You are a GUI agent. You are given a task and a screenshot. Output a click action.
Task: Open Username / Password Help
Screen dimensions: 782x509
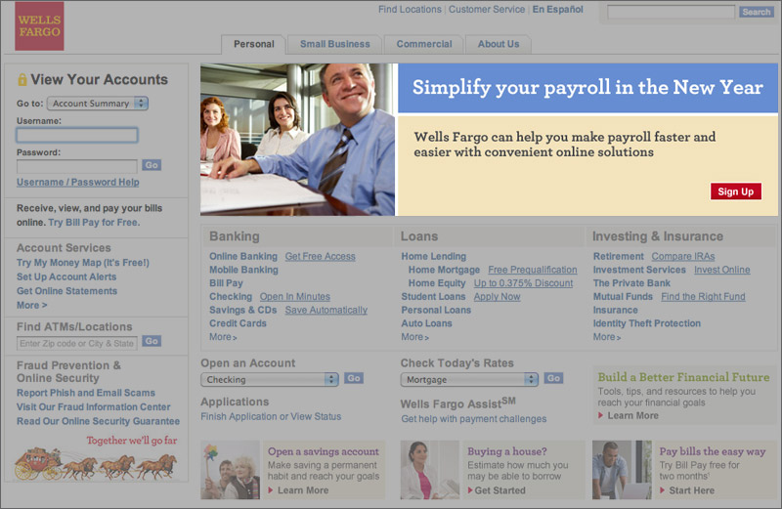point(78,182)
